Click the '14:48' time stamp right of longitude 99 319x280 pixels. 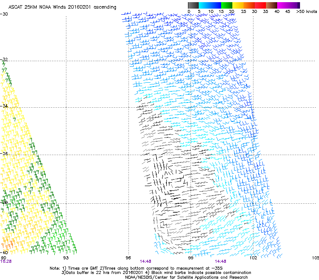pyautogui.click(x=220, y=261)
